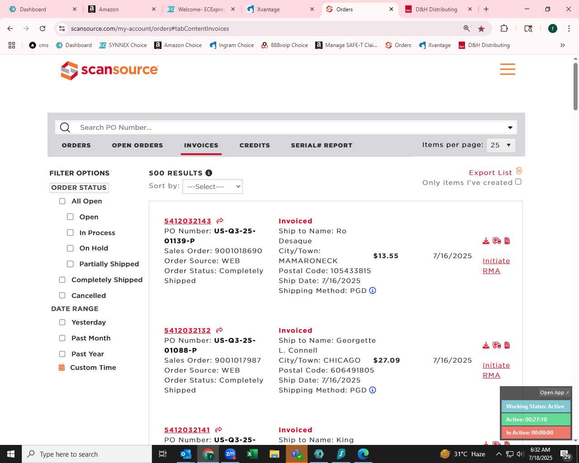Viewport: 579px width, 463px height.
Task: Toggle the On Hold filter
Action: (x=70, y=248)
